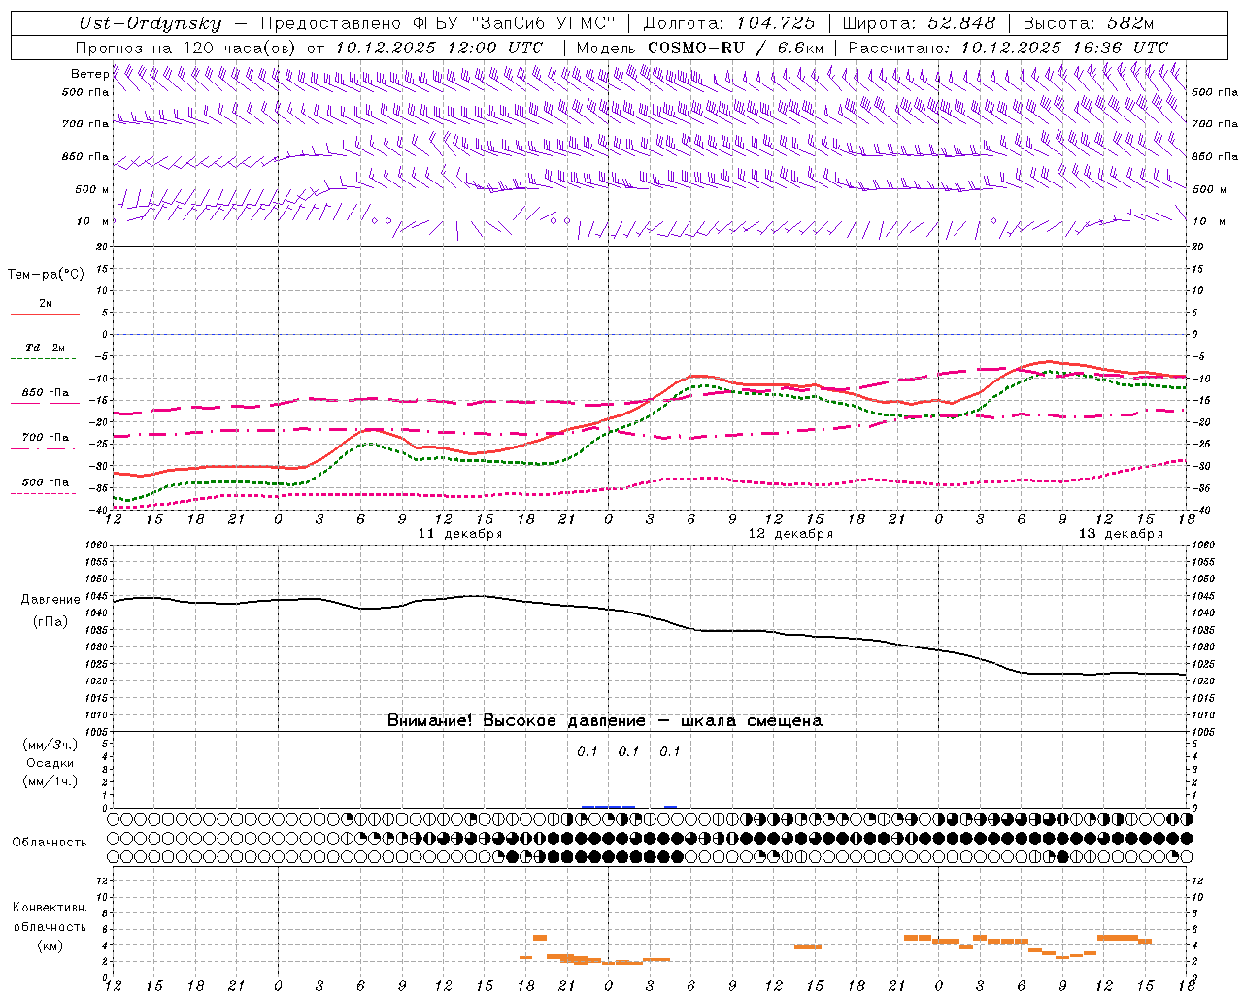
Task: Click the warning Внимание! Высокое давление – шкала смещена
Action: [605, 720]
